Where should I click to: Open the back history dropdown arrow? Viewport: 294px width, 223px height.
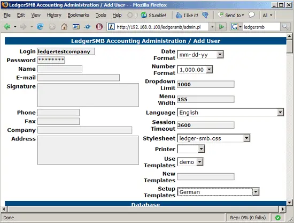tap(15, 27)
